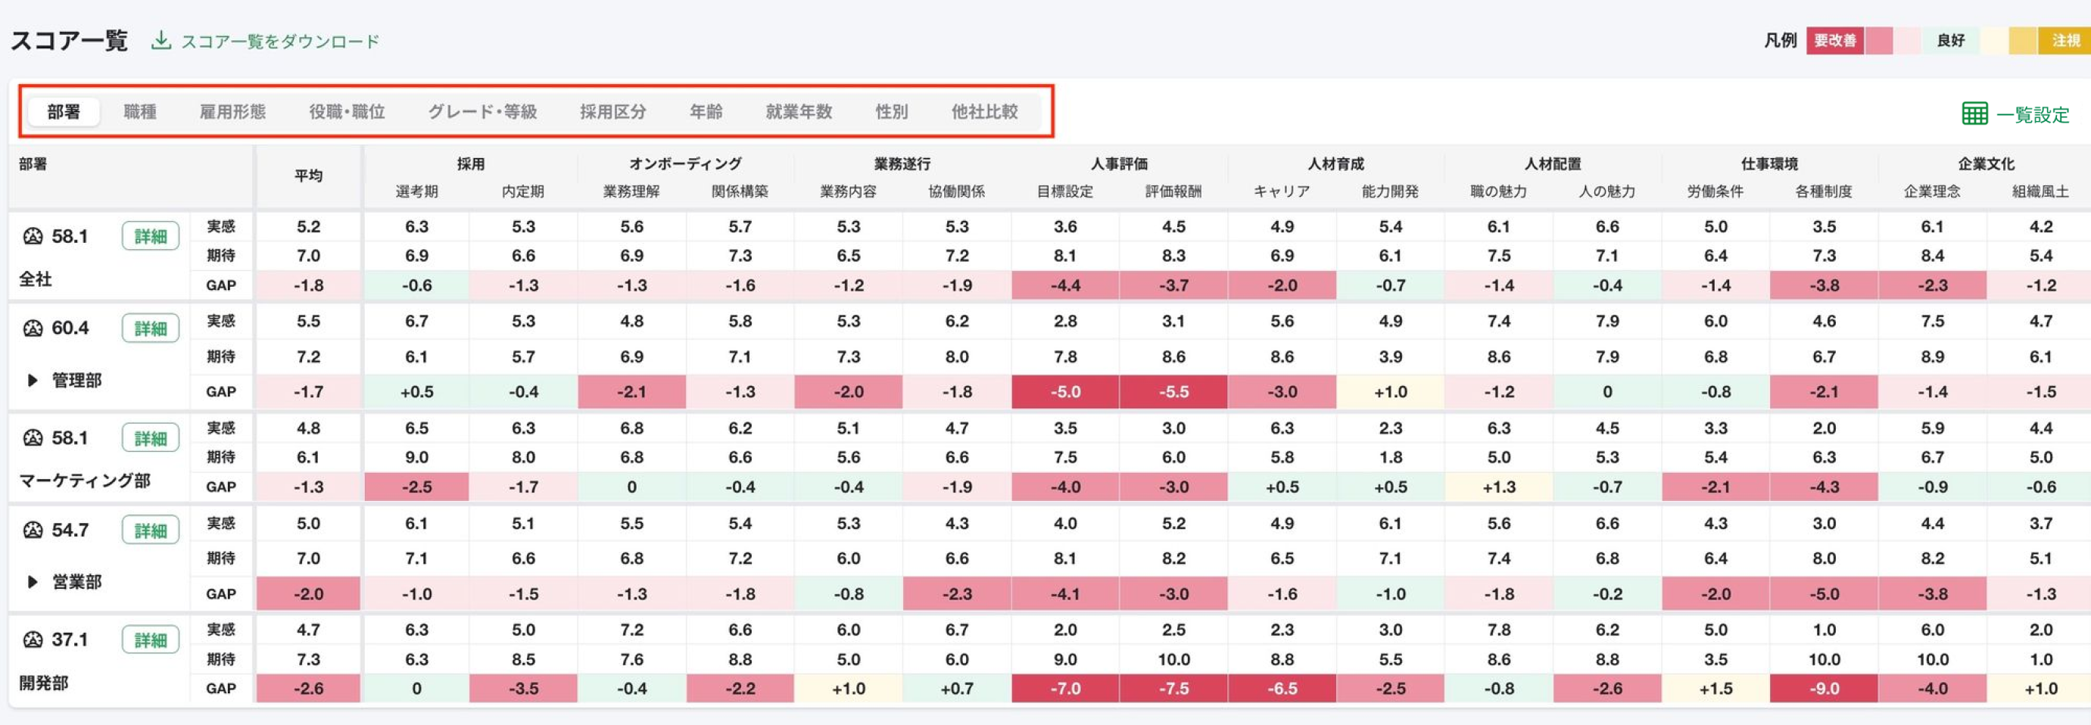Click the table grid icon for 一覧設定
This screenshot has height=725, width=2091.
point(1974,114)
